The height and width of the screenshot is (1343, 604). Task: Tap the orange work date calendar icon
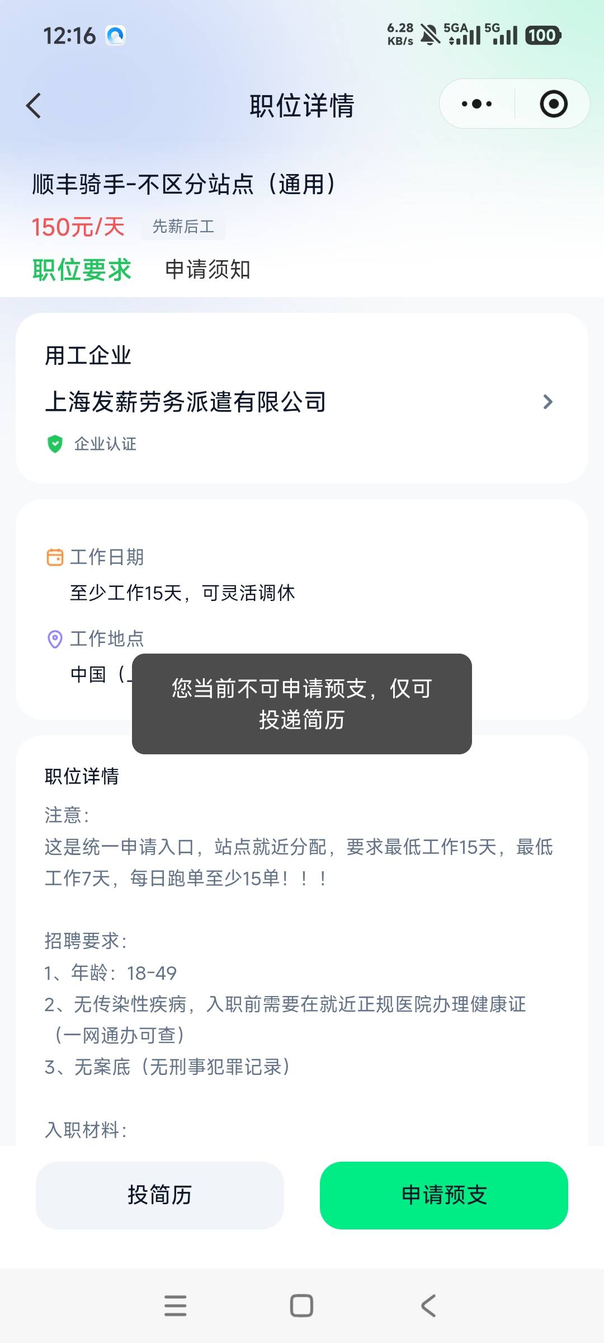(x=55, y=557)
